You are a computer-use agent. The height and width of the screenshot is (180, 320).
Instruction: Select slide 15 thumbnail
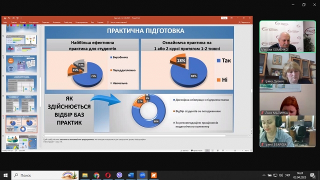21,104
